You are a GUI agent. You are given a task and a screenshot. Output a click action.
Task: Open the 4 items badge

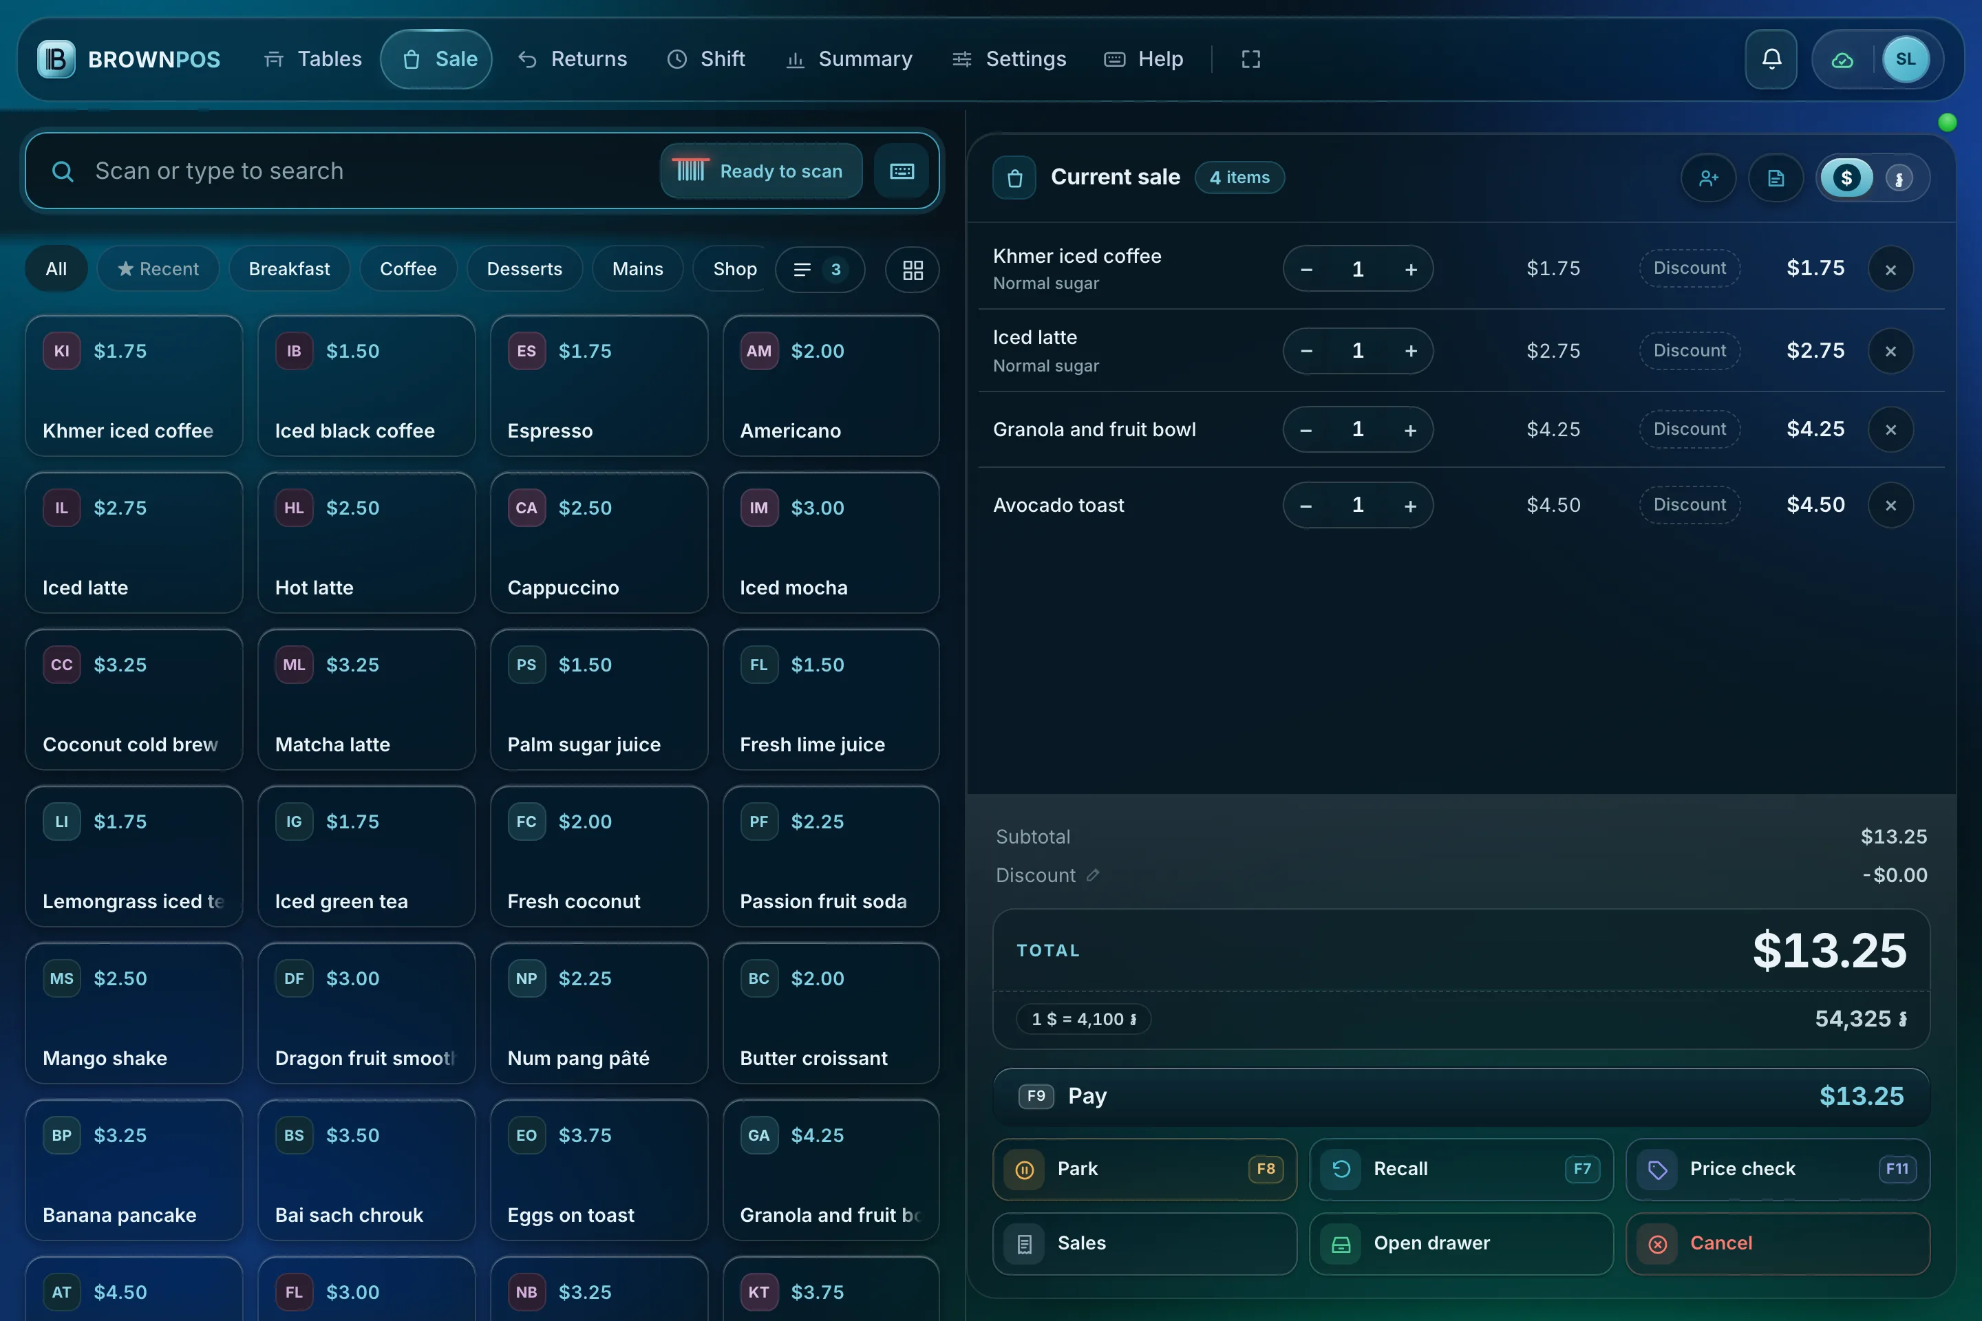[x=1239, y=178]
